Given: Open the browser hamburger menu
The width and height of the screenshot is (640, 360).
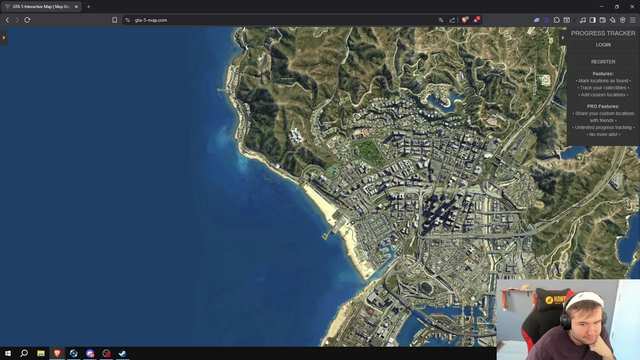Looking at the screenshot, I should click(632, 20).
